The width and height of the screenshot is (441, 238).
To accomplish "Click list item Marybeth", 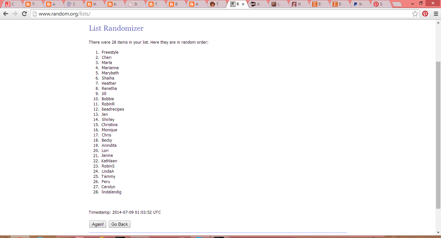I will [110, 73].
